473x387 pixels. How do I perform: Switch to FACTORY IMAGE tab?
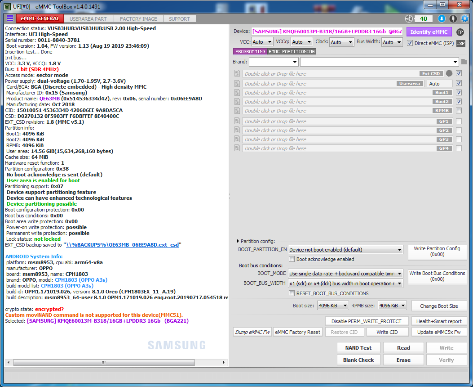pos(138,19)
